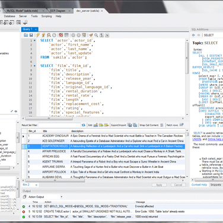The width and height of the screenshot is (223, 223).
Task: Import records from an external file
Action: (x=135, y=125)
